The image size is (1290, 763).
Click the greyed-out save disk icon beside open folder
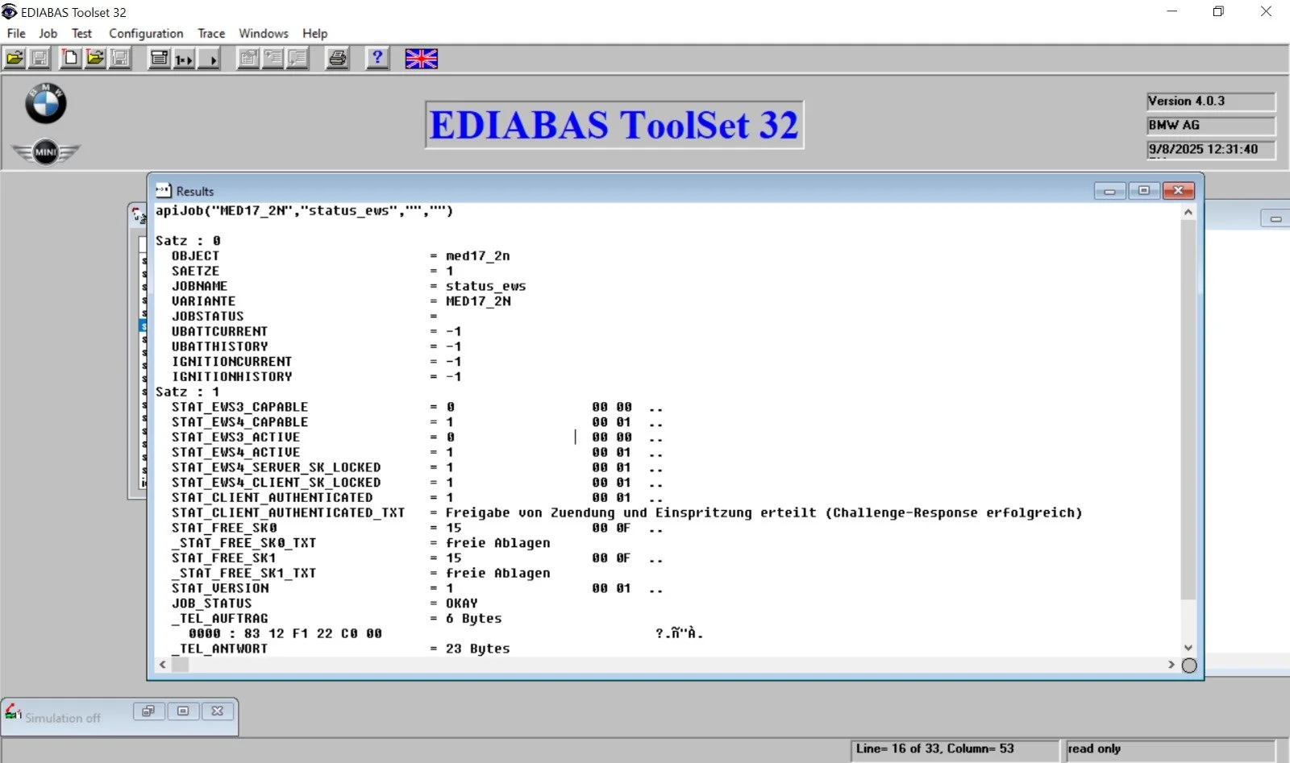tap(39, 58)
